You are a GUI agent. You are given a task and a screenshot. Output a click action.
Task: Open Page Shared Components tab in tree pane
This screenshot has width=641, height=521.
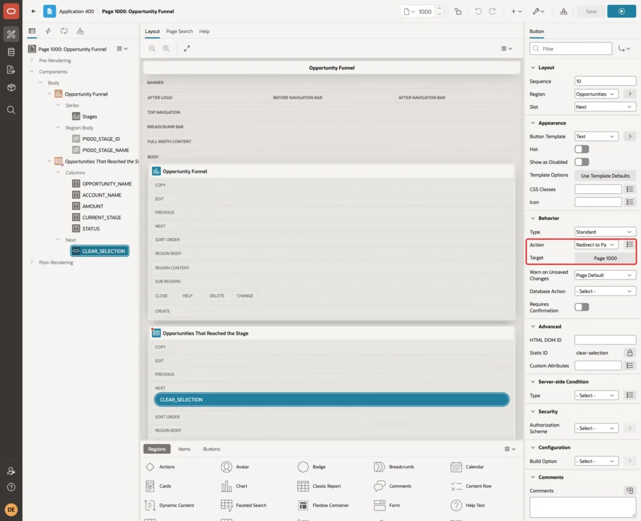tap(80, 31)
